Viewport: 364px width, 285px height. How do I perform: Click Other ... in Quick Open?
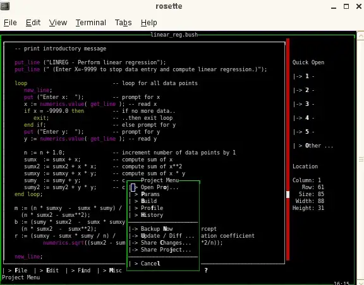point(313,146)
